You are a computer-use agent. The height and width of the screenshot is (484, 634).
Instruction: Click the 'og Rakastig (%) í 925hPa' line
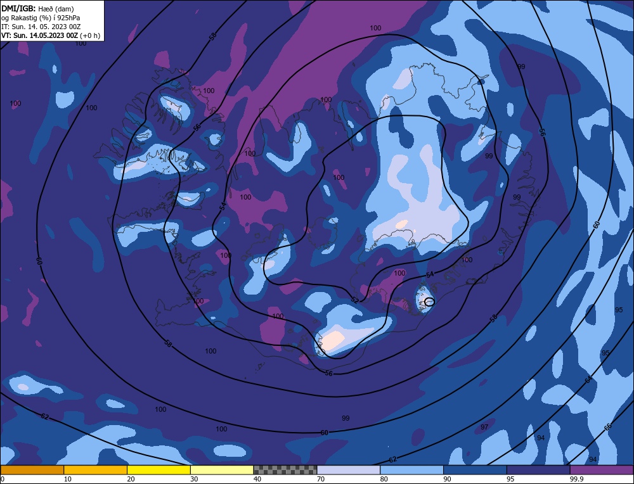point(41,18)
